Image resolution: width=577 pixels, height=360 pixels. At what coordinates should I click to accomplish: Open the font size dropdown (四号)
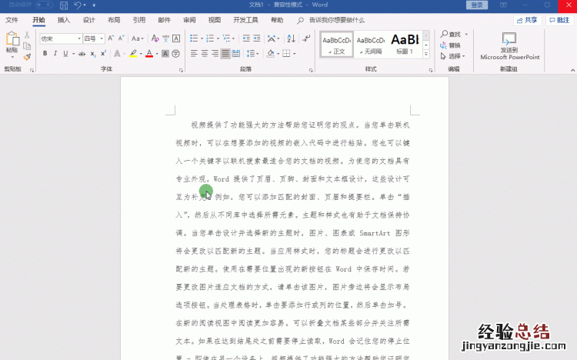(95, 38)
